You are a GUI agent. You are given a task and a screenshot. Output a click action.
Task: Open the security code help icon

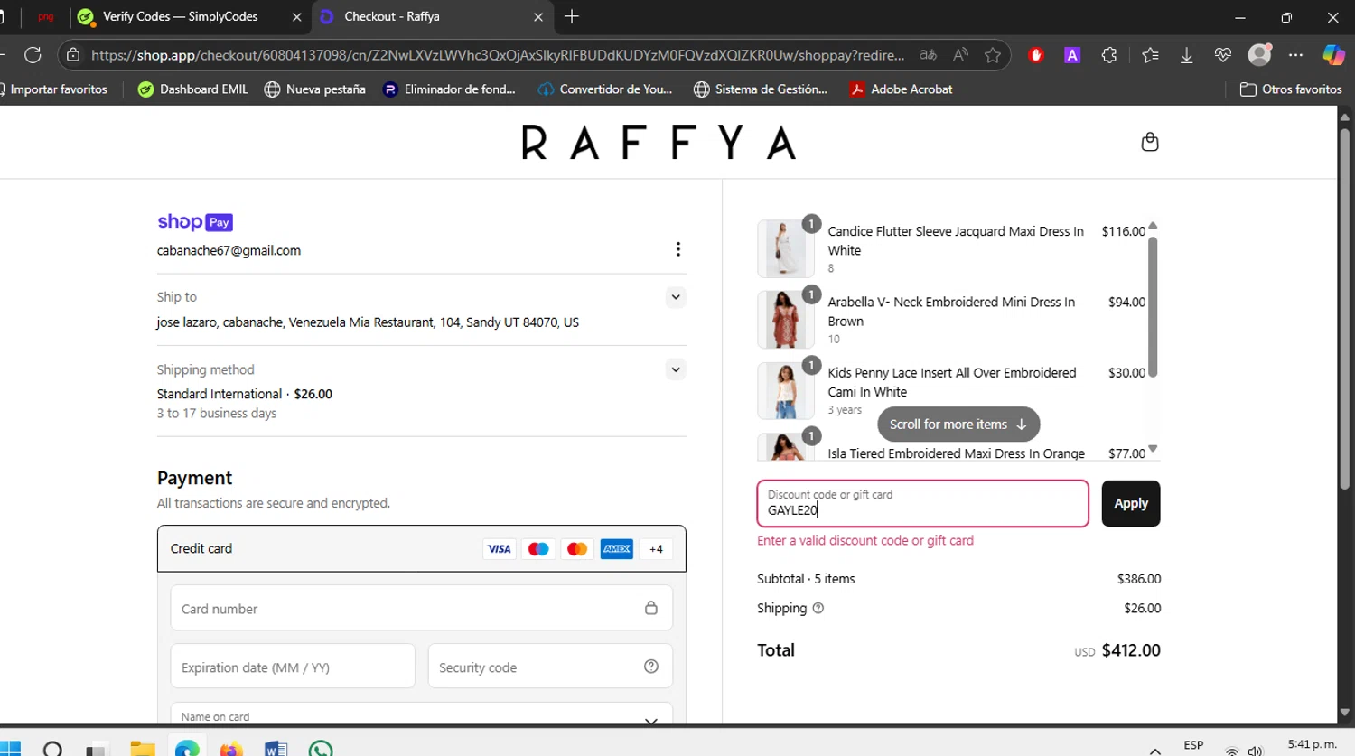click(x=650, y=667)
